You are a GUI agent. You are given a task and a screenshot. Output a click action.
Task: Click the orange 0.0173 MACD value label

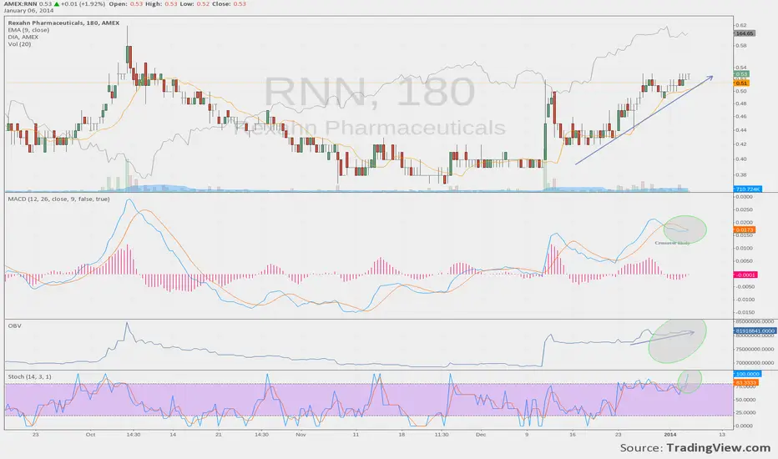point(745,229)
